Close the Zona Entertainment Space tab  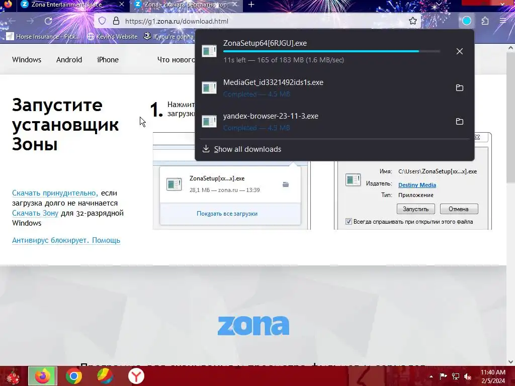(x=122, y=5)
